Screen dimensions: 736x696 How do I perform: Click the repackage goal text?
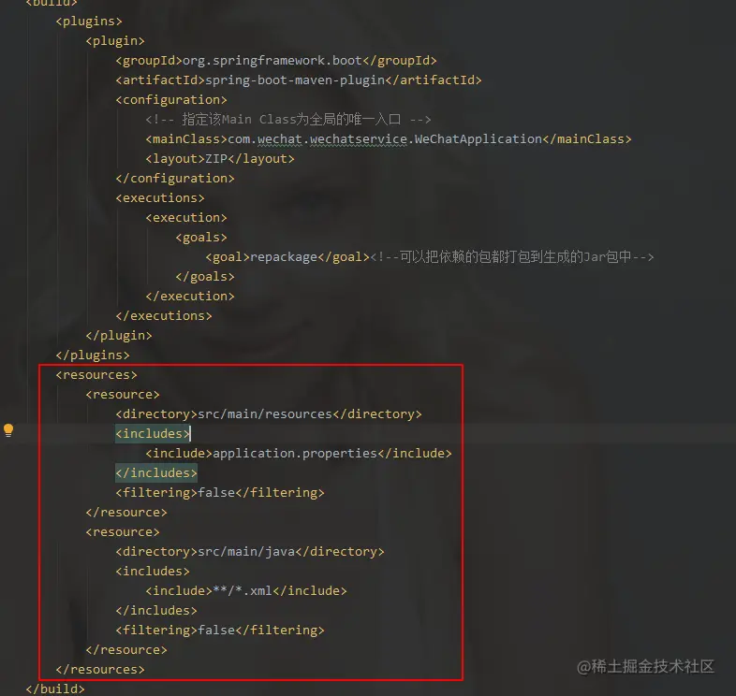pos(284,257)
